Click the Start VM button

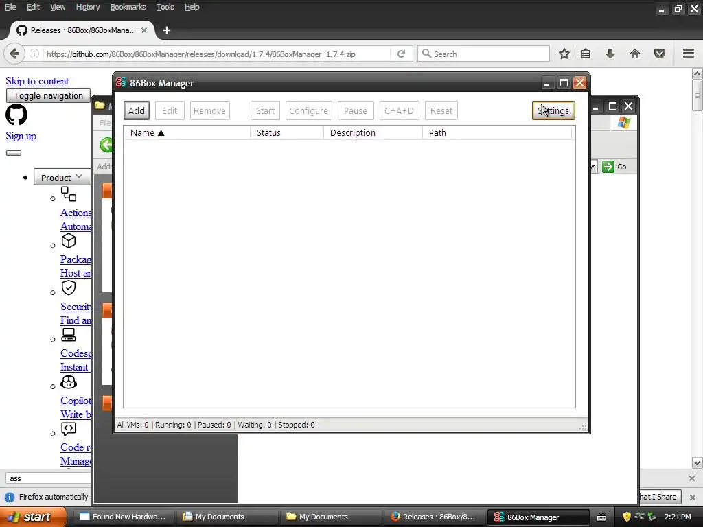[x=265, y=110]
